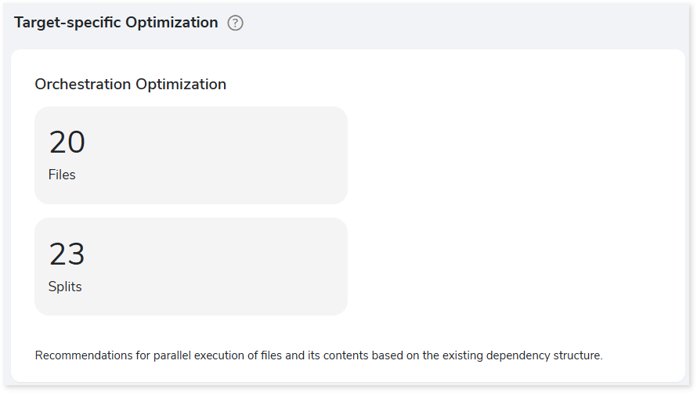Open the 20 Files card

(191, 155)
